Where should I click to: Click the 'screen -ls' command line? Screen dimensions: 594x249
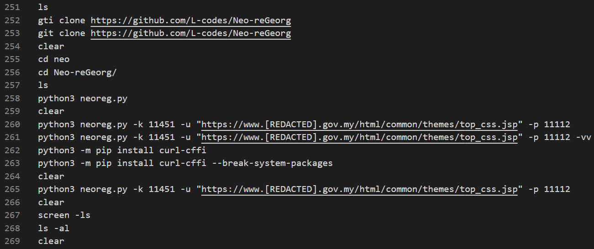(64, 215)
